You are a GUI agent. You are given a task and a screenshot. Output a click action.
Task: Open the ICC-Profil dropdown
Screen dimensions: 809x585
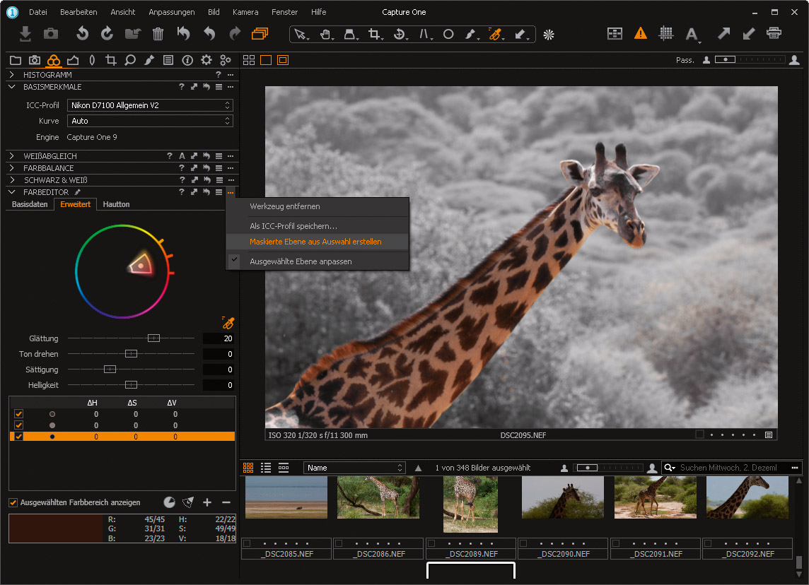pos(150,105)
